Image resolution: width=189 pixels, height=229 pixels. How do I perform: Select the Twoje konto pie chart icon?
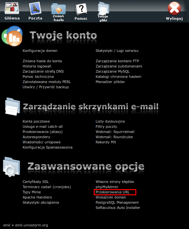coord(12,36)
